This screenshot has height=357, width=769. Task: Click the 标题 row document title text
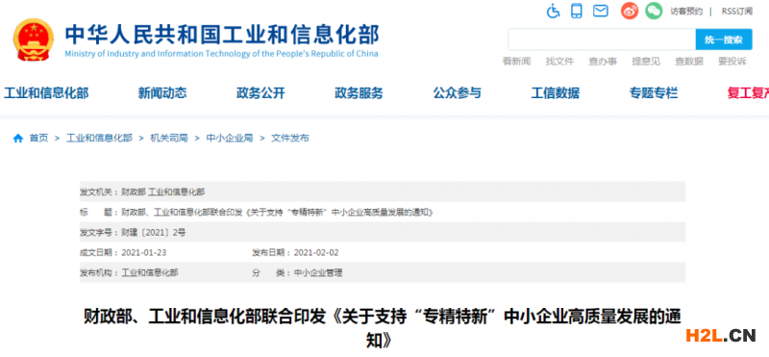278,212
